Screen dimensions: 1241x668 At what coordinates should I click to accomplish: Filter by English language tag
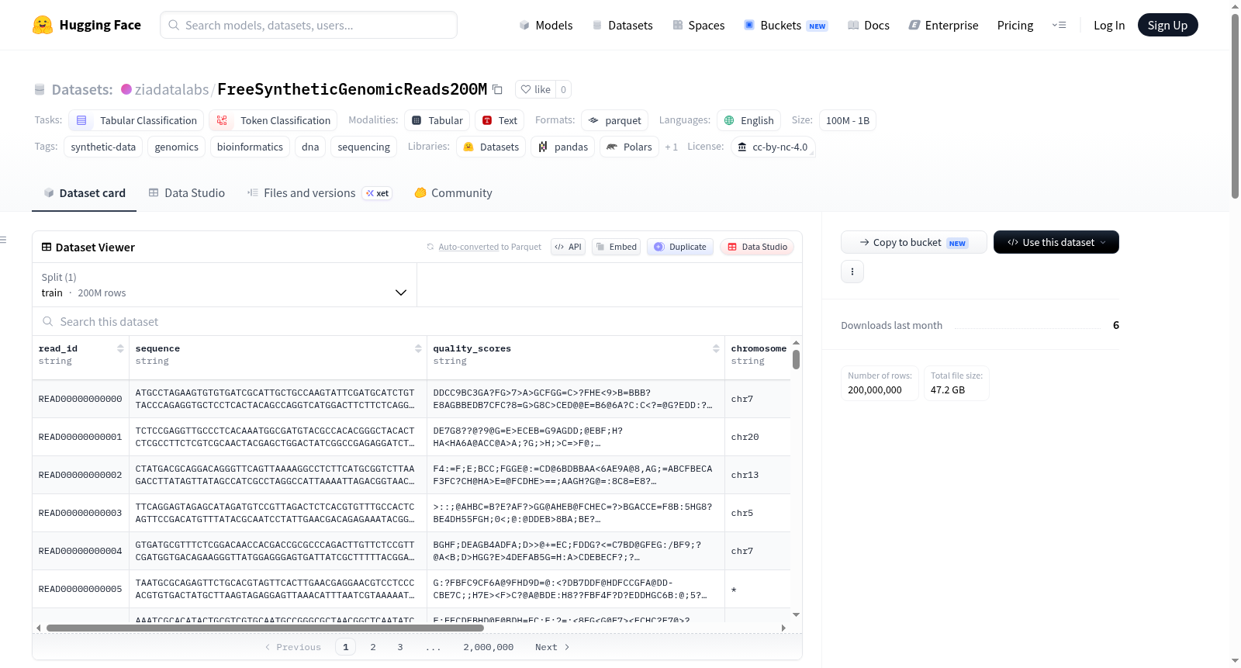(x=748, y=120)
